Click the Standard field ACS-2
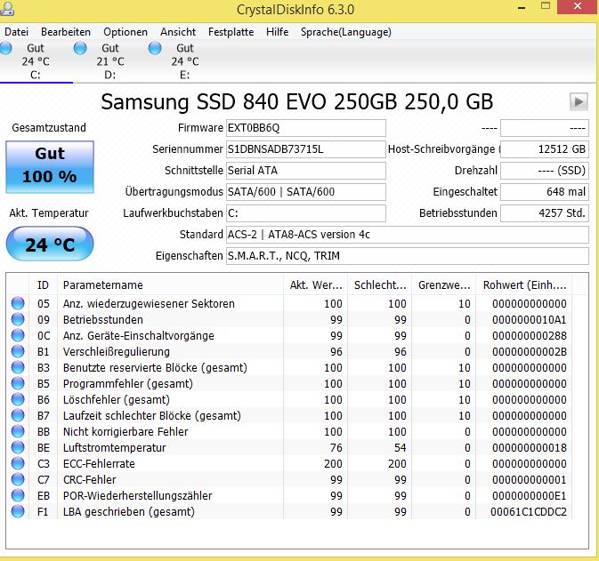Viewport: 599px width, 561px height. 408,235
